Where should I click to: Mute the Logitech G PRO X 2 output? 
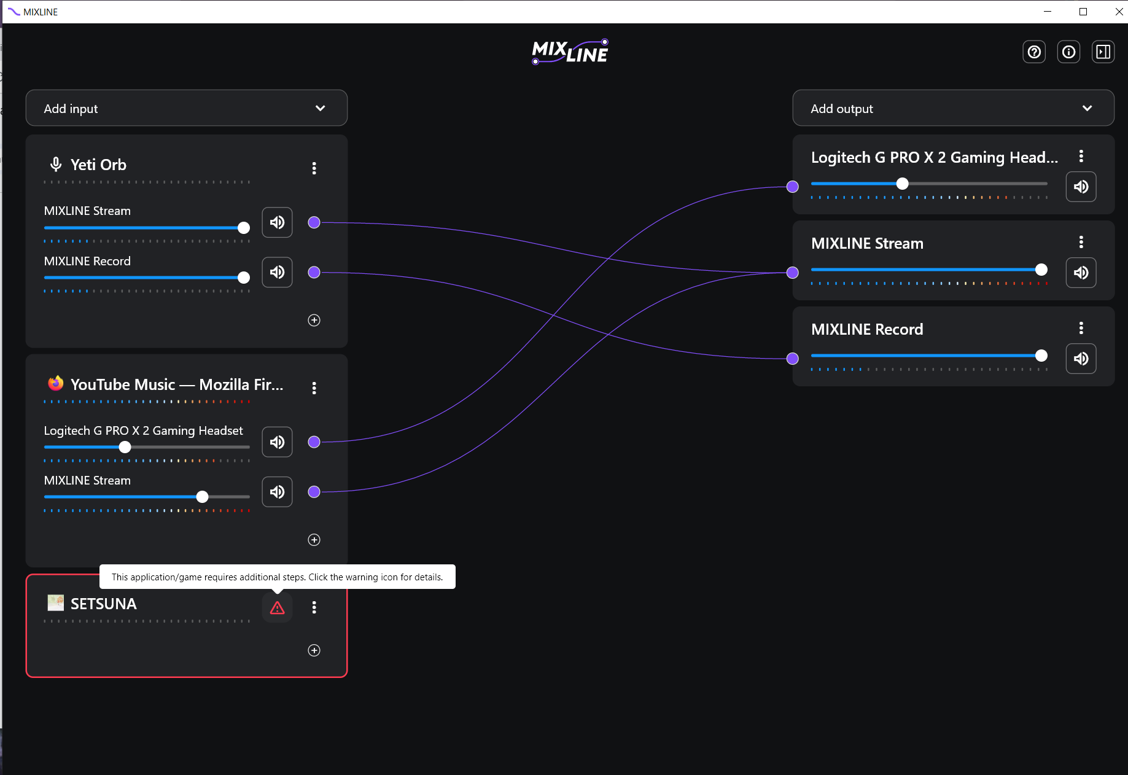coord(1081,187)
